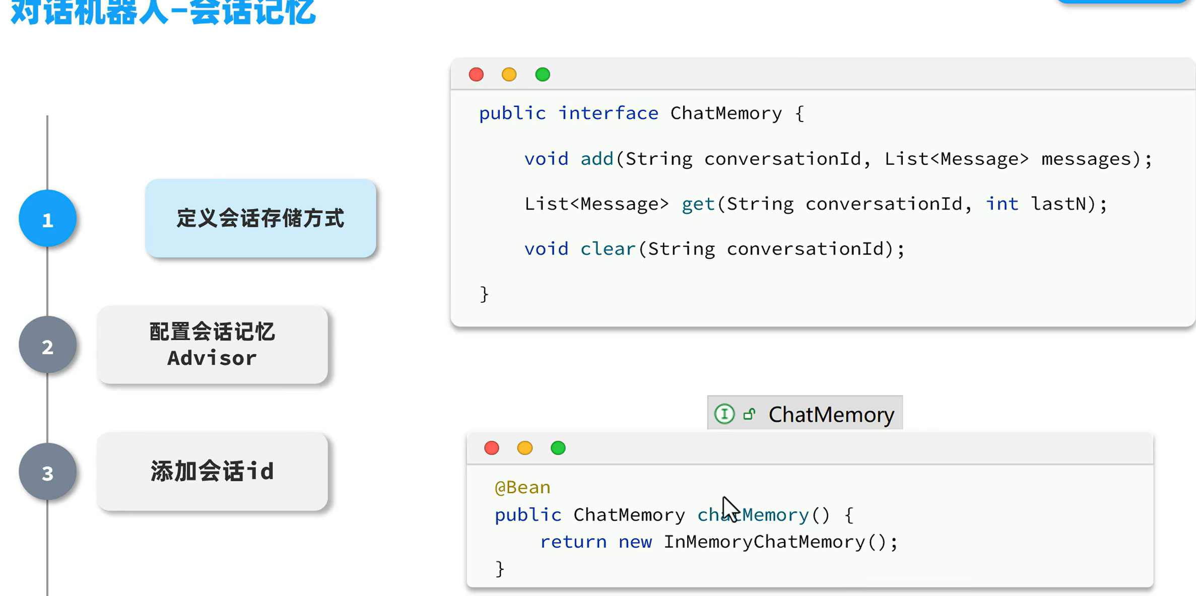This screenshot has height=596, width=1196.
Task: Click the green interface icon beside ChatMemory
Action: [x=724, y=414]
